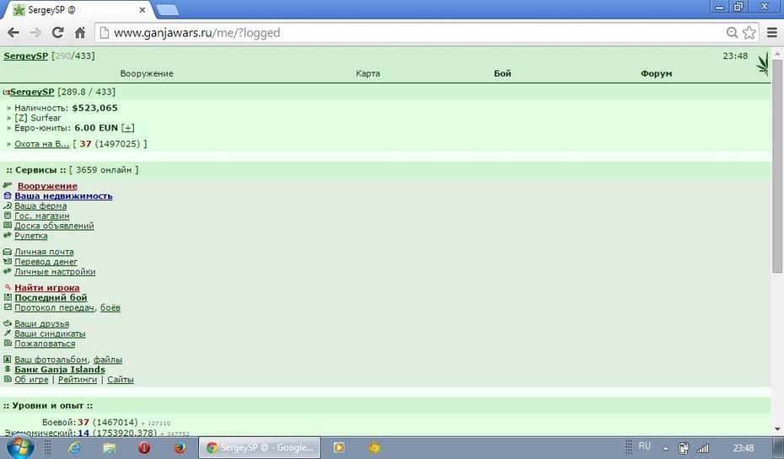
Task: Click envelope icon beside Личная почта
Action: point(8,252)
